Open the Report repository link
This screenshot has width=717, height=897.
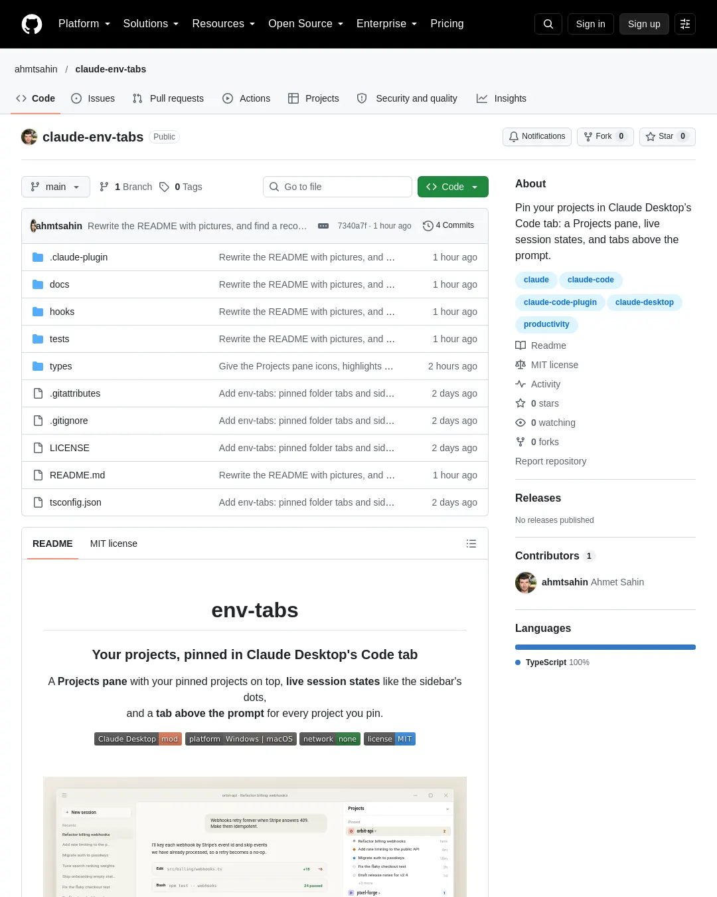click(x=551, y=461)
